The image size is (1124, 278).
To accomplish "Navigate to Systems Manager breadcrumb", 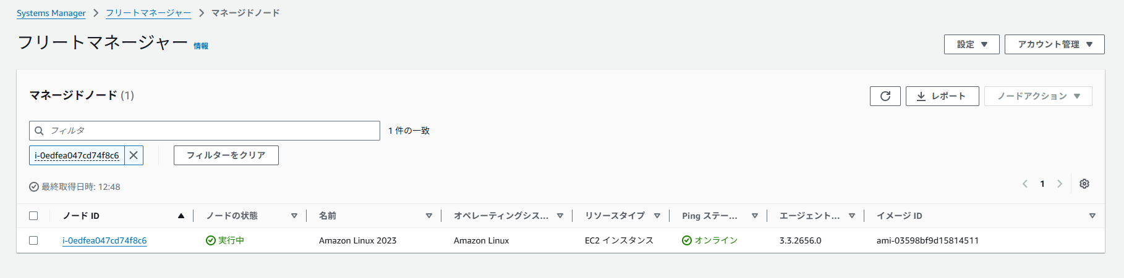I will pos(51,13).
